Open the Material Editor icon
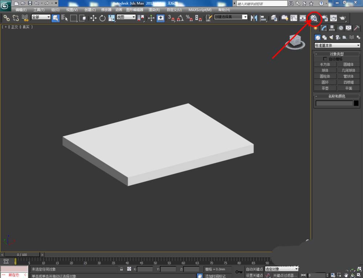 point(314,18)
